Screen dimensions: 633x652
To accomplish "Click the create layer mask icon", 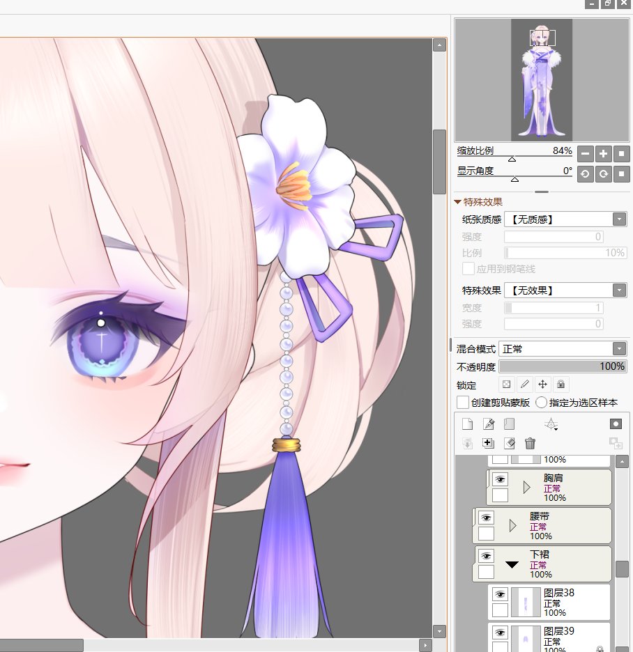I will click(x=616, y=424).
